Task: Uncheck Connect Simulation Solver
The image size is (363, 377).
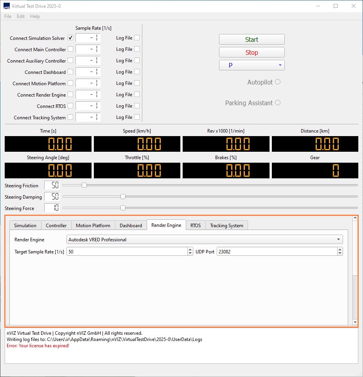Action: click(x=70, y=38)
